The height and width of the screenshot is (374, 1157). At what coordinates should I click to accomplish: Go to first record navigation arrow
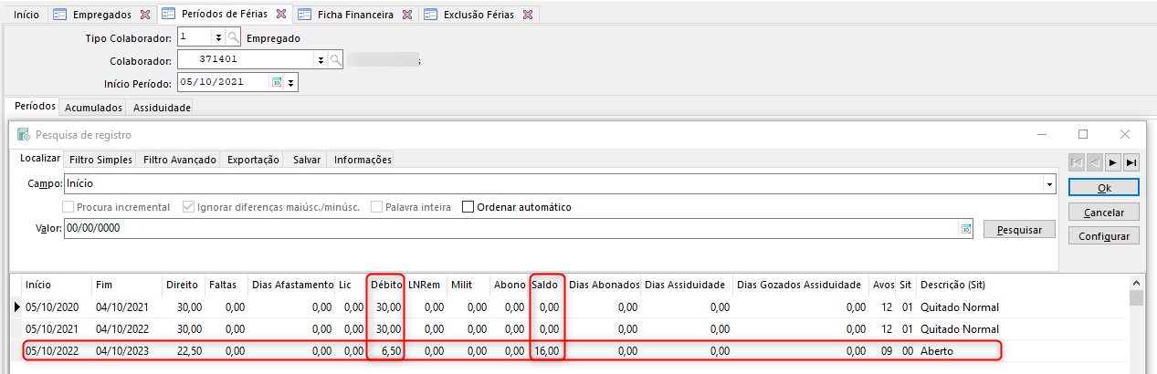click(x=1078, y=162)
